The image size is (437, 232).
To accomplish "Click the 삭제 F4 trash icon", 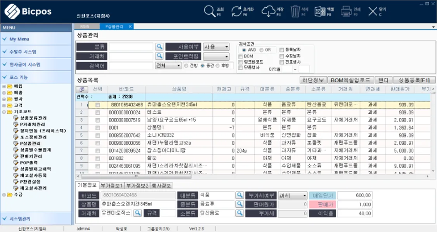I will pyautogui.click(x=295, y=11).
